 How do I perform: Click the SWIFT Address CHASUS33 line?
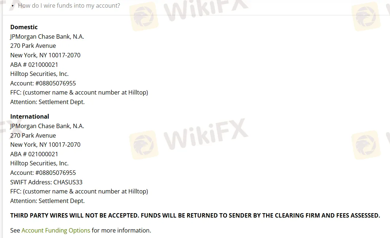(46, 182)
